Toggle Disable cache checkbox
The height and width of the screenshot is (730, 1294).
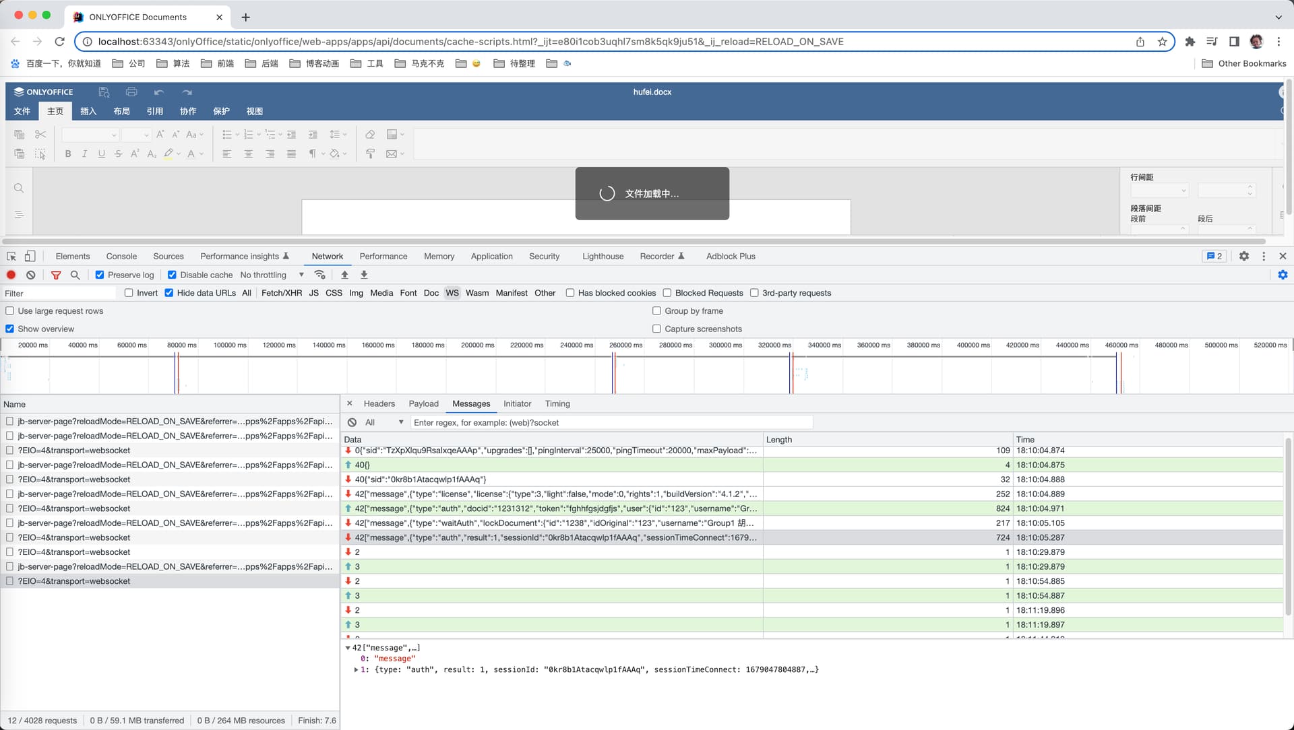click(172, 275)
